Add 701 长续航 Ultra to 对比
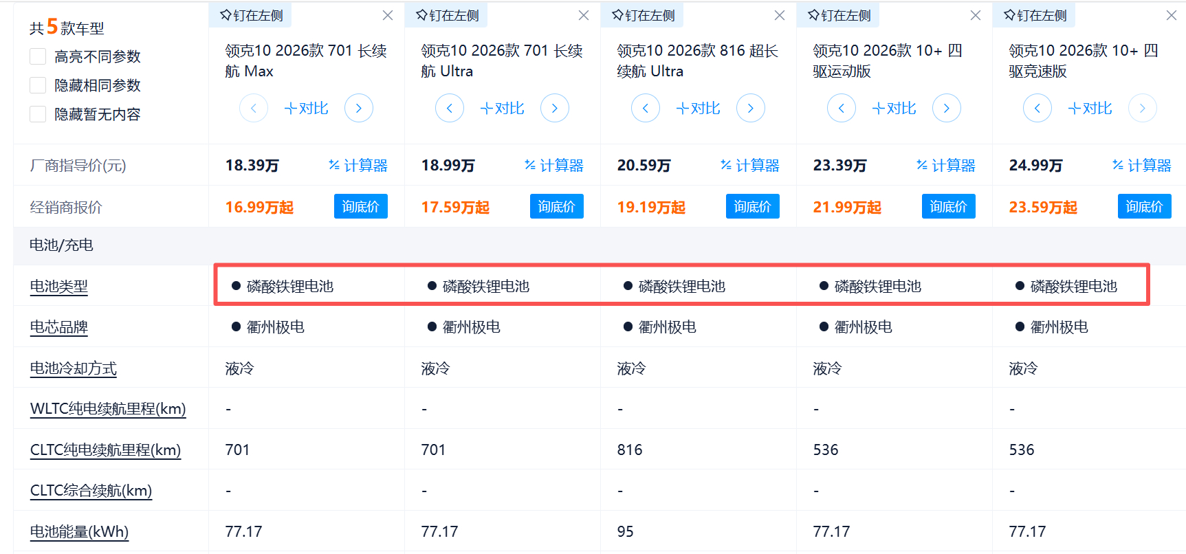Image resolution: width=1186 pixels, height=554 pixels. tap(503, 108)
